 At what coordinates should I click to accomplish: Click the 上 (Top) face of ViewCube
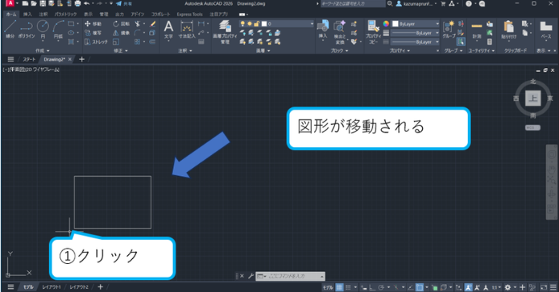click(533, 98)
